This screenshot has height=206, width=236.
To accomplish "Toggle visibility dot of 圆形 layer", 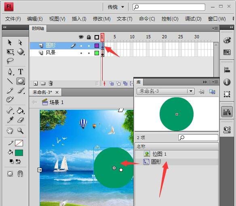I will (81, 46).
